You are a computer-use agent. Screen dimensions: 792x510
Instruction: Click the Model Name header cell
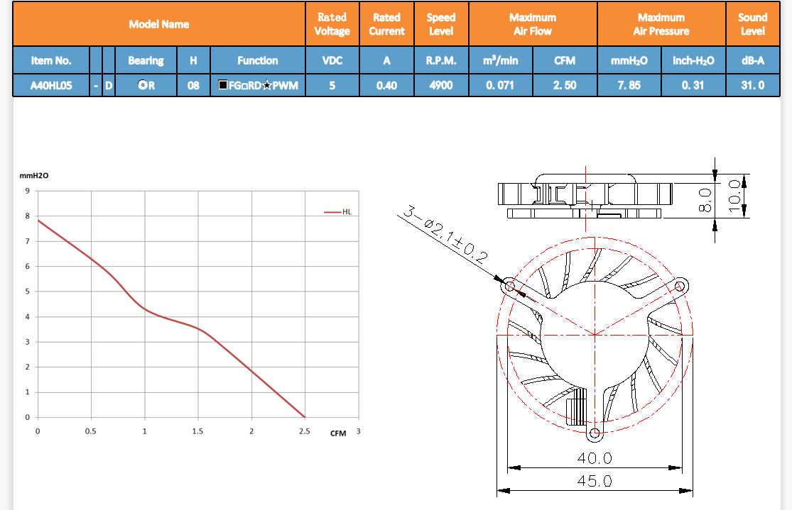point(159,24)
